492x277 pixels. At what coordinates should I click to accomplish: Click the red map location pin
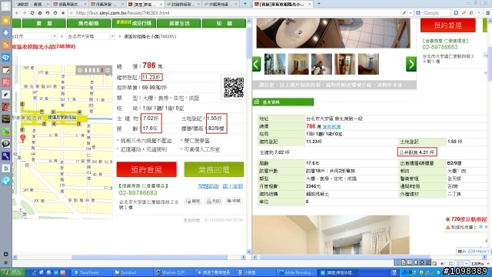22,138
